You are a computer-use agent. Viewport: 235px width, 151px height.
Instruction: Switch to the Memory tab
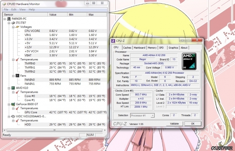coord(152,48)
